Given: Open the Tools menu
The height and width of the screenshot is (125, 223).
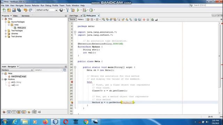Looking at the screenshot, I should pos(68,6).
